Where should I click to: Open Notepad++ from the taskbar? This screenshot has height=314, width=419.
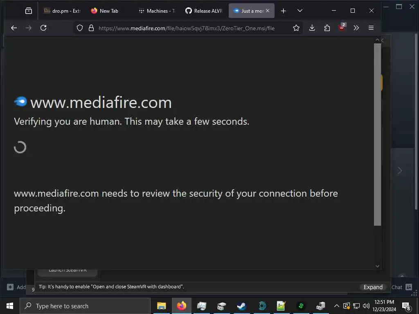(x=281, y=306)
